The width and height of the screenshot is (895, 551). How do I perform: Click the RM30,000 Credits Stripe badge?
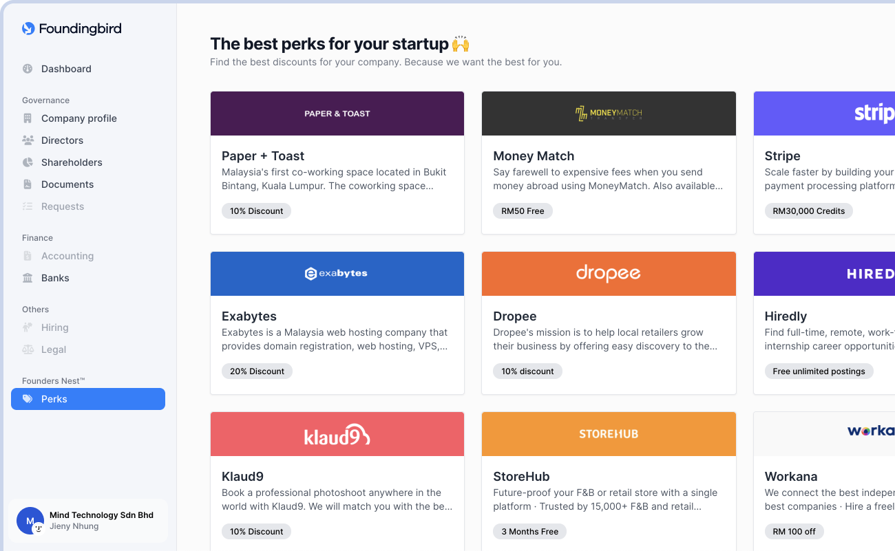pyautogui.click(x=809, y=211)
